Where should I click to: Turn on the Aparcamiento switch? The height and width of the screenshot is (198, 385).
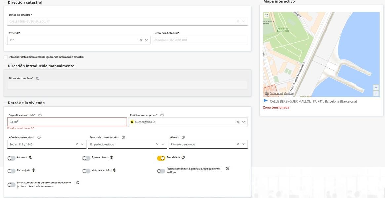pyautogui.click(x=86, y=158)
